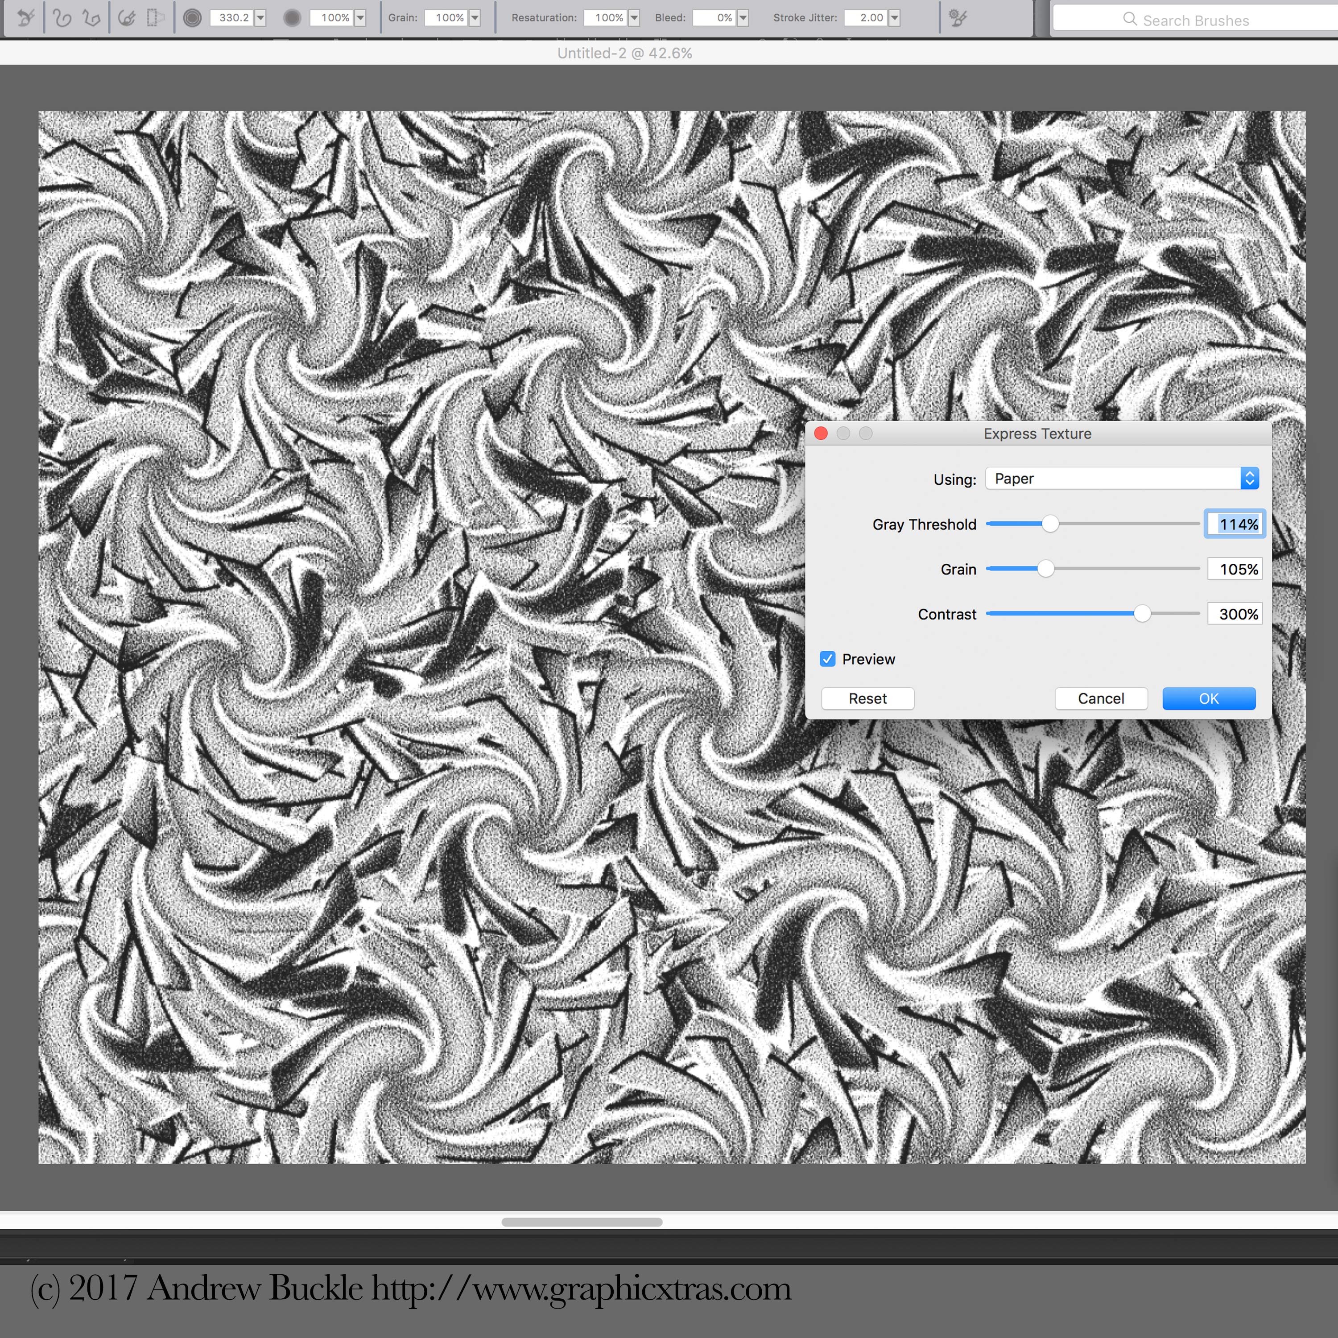Click the Reset button
The image size is (1338, 1338).
(868, 699)
